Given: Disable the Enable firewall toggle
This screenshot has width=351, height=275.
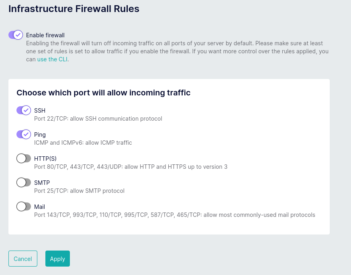Looking at the screenshot, I should (x=16, y=35).
